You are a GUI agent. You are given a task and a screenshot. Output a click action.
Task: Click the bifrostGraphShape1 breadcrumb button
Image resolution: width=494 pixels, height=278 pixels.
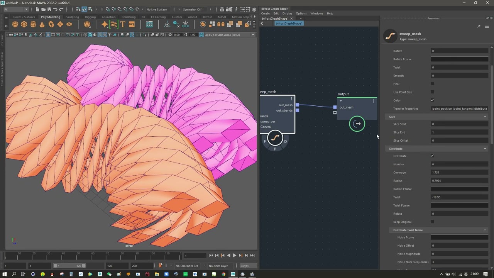click(289, 24)
